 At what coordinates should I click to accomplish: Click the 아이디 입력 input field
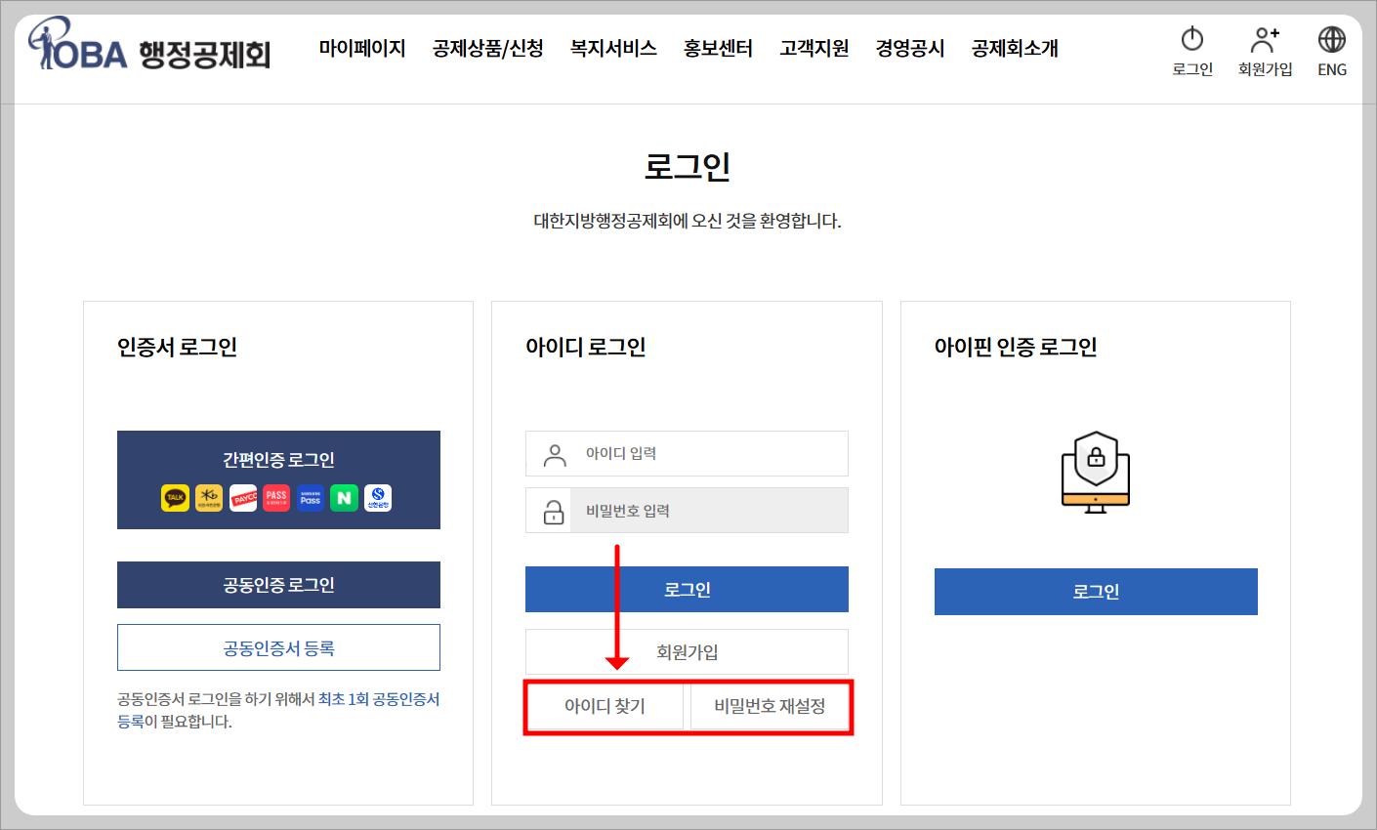(x=687, y=453)
